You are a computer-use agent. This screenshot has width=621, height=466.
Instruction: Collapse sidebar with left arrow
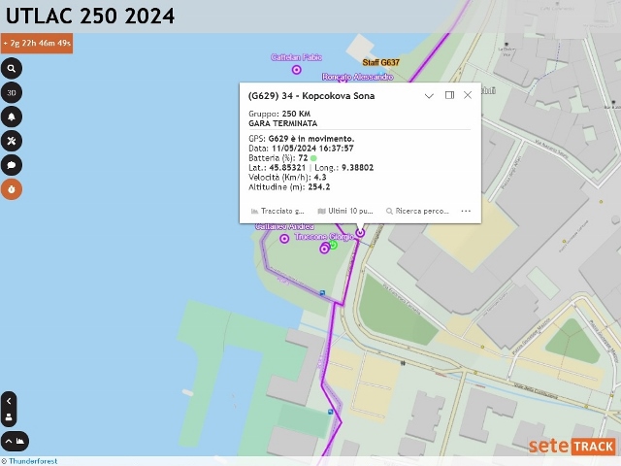click(9, 401)
